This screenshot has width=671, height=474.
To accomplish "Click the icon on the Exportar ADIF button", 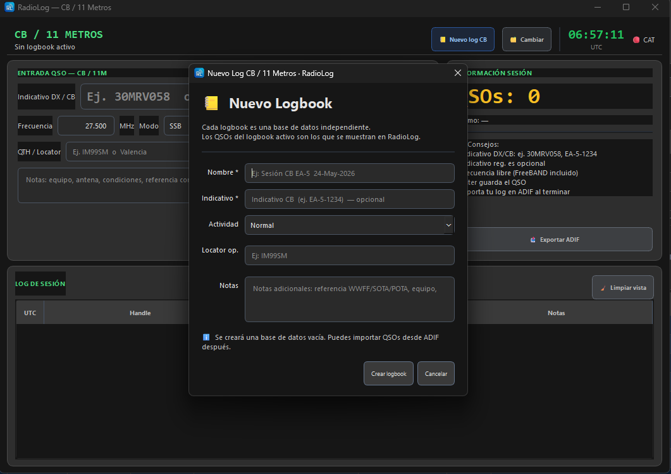I will click(x=532, y=240).
